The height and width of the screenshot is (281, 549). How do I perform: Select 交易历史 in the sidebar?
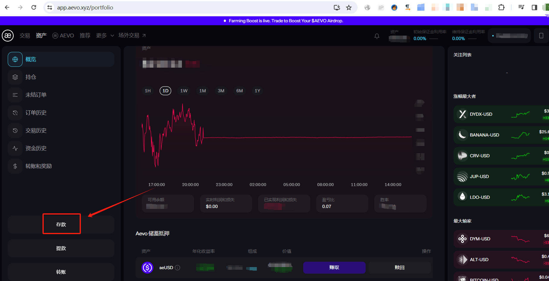61,131
